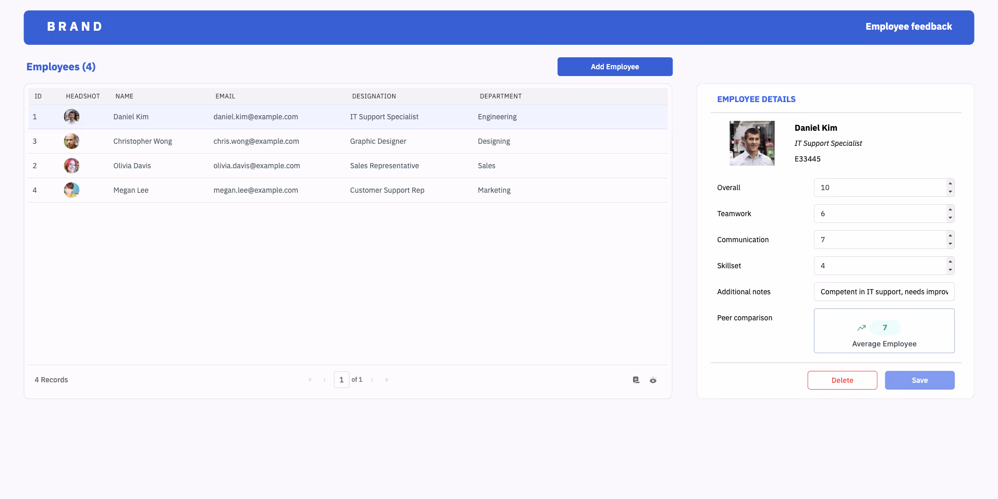
Task: Decrease the Teamwork score with down arrow
Action: click(x=950, y=218)
